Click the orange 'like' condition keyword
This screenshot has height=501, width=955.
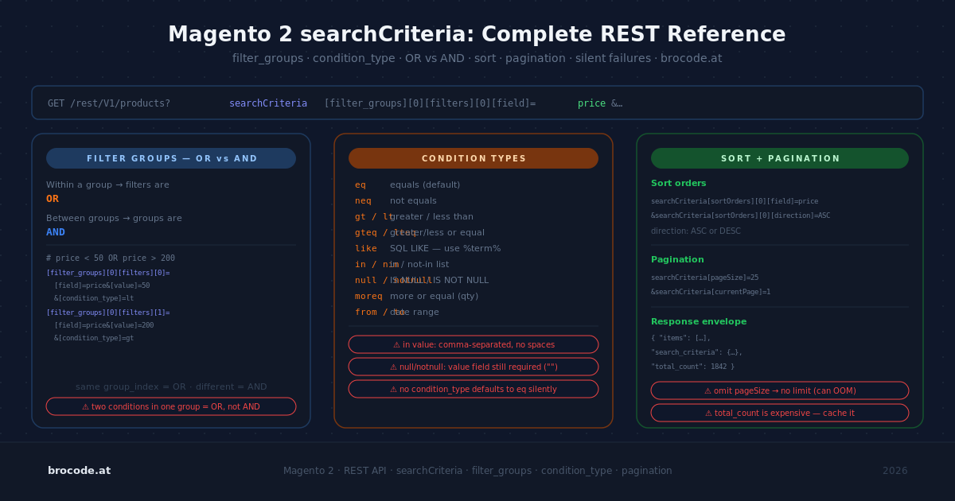pyautogui.click(x=366, y=249)
